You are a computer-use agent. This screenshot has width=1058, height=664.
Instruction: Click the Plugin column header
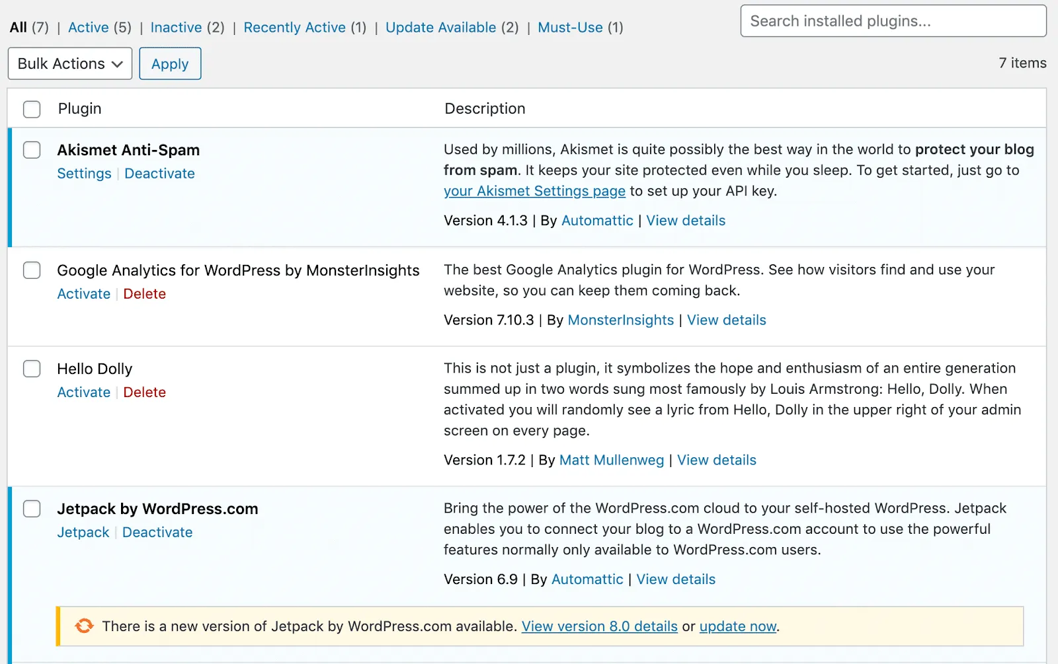79,108
